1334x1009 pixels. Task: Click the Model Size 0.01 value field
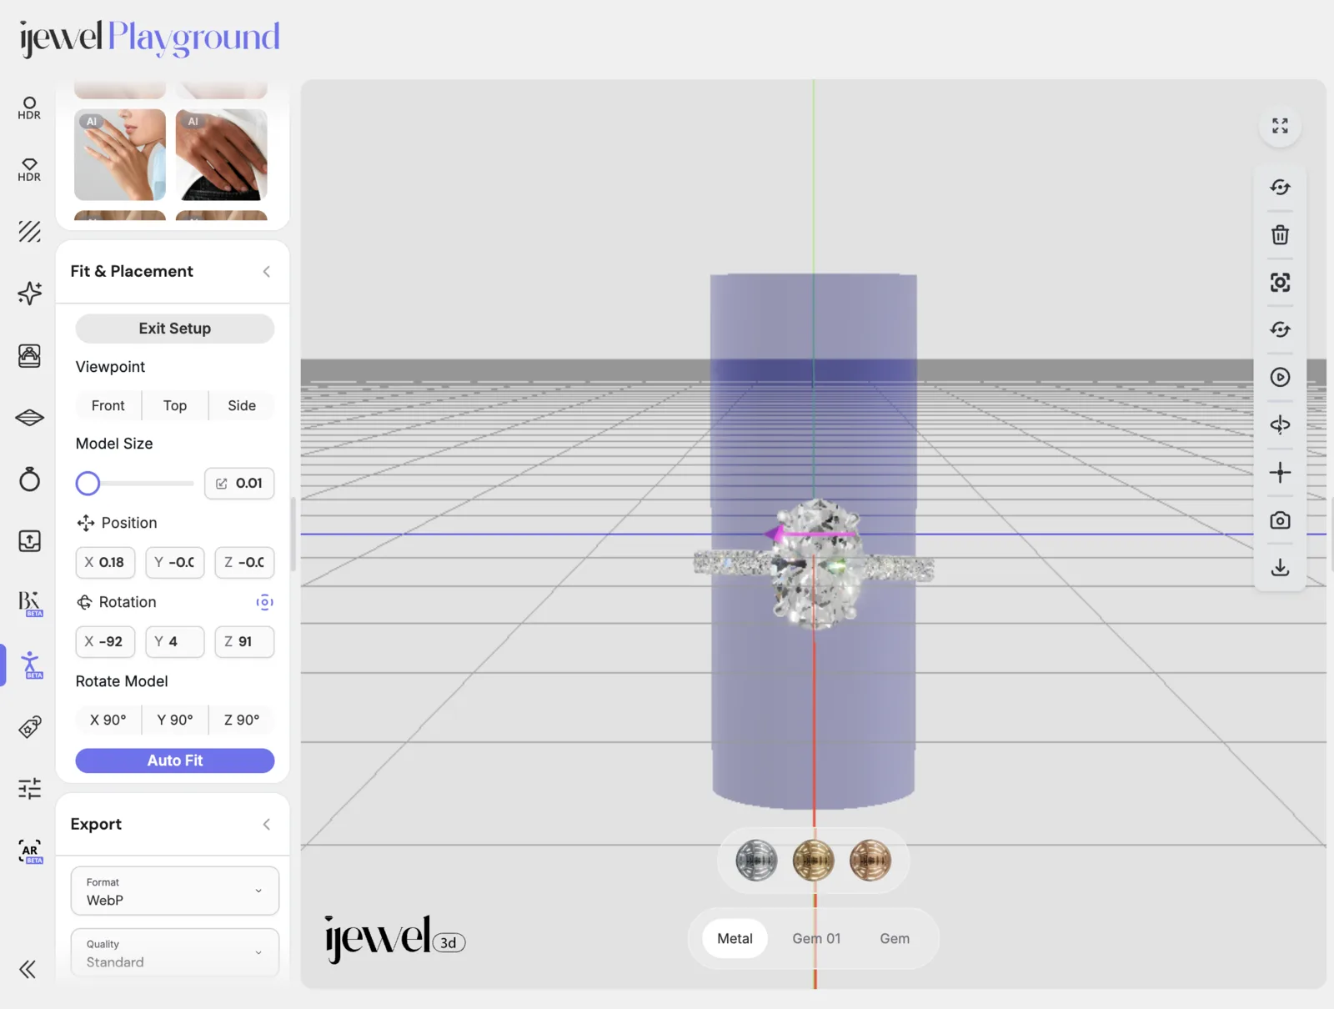pyautogui.click(x=239, y=484)
